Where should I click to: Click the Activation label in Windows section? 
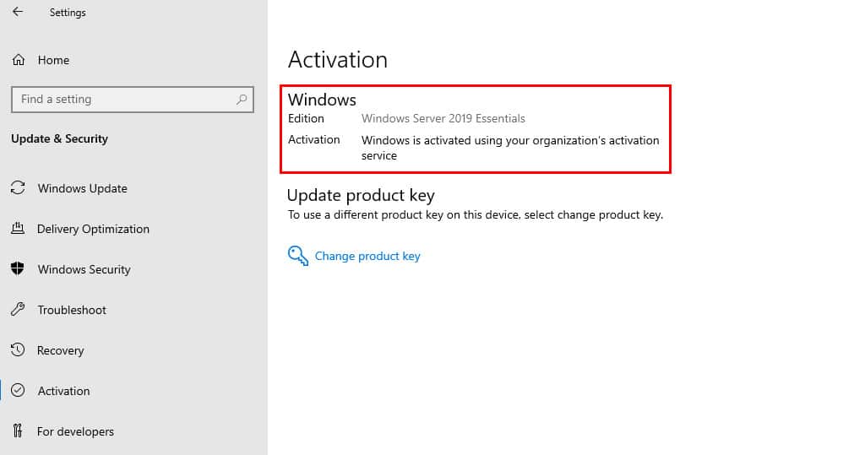click(314, 139)
